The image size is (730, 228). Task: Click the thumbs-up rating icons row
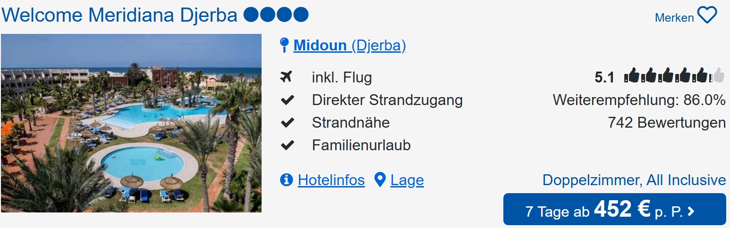pyautogui.click(x=674, y=76)
